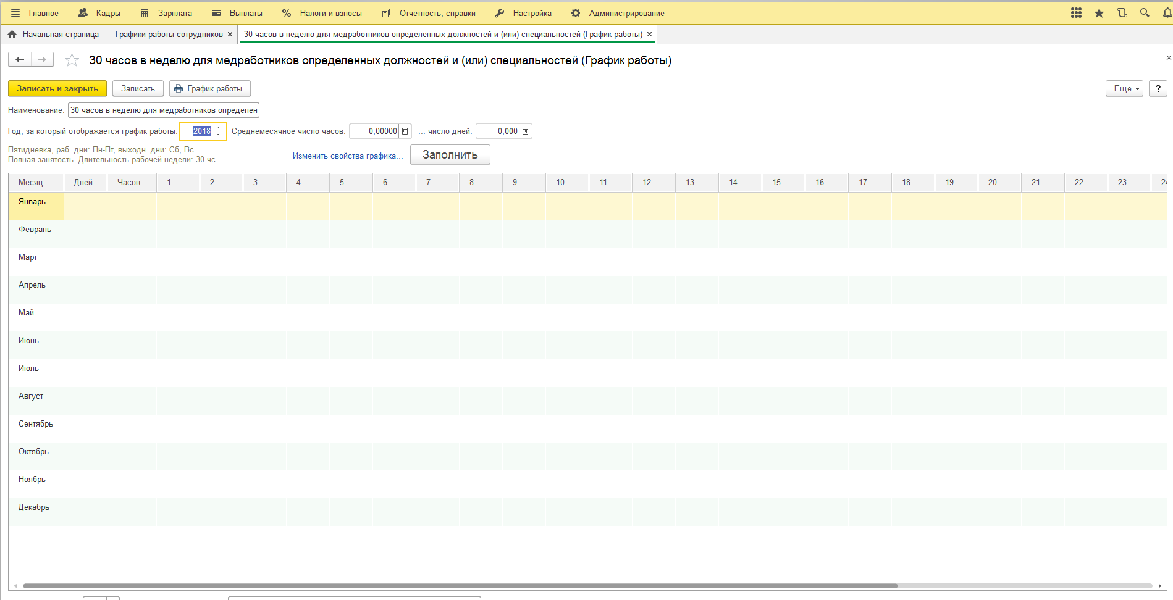1173x600 pixels.
Task: Increase year with the spinner arrow
Action: tap(219, 128)
